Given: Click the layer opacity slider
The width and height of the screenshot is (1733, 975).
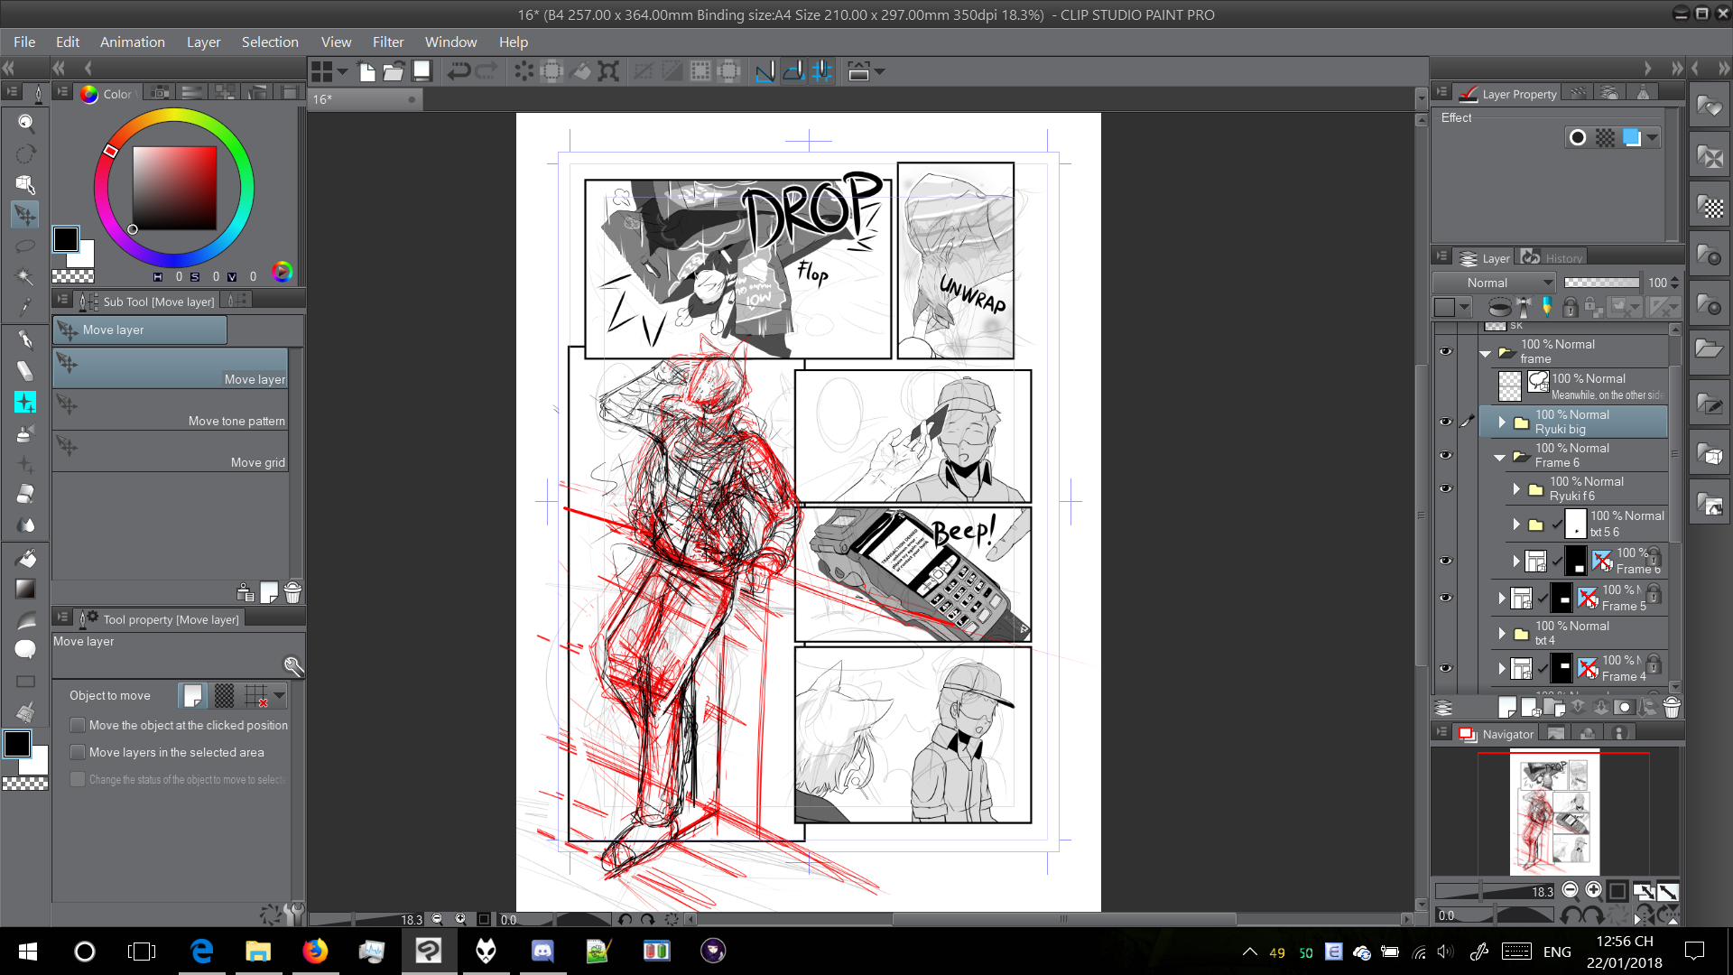Looking at the screenshot, I should (1601, 283).
